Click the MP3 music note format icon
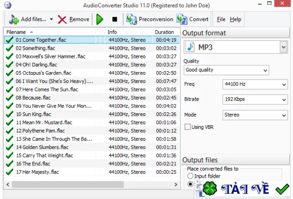This screenshot has height=199, width=293. point(190,47)
